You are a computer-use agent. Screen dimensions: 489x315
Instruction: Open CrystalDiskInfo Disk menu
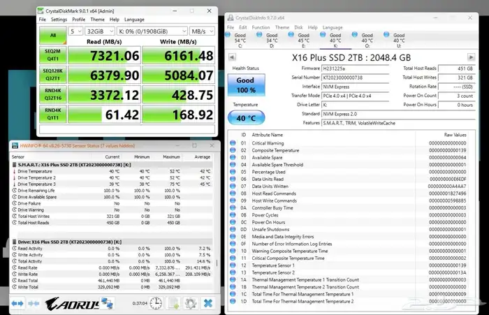pos(298,27)
